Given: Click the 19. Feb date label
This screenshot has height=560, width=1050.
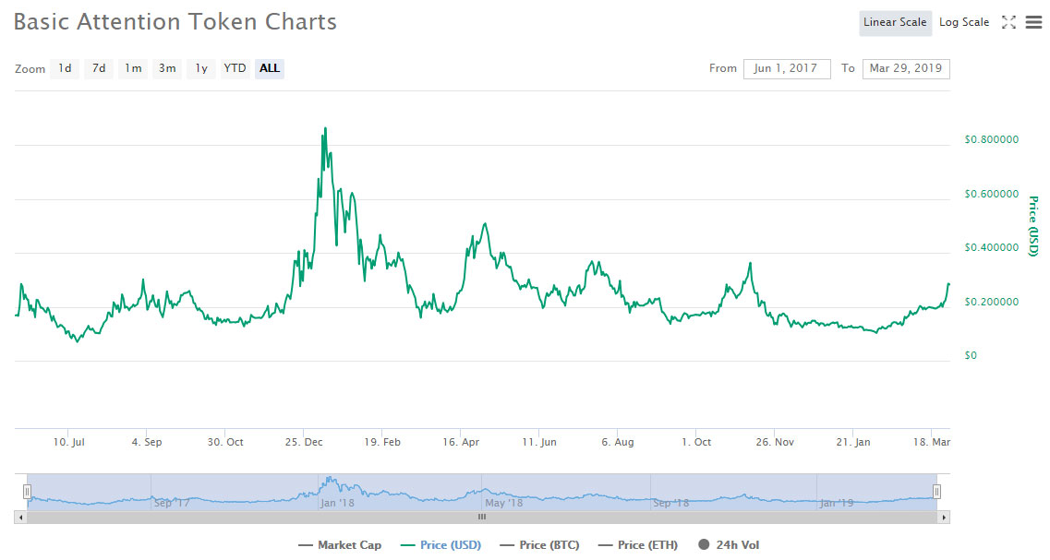Looking at the screenshot, I should tap(382, 442).
